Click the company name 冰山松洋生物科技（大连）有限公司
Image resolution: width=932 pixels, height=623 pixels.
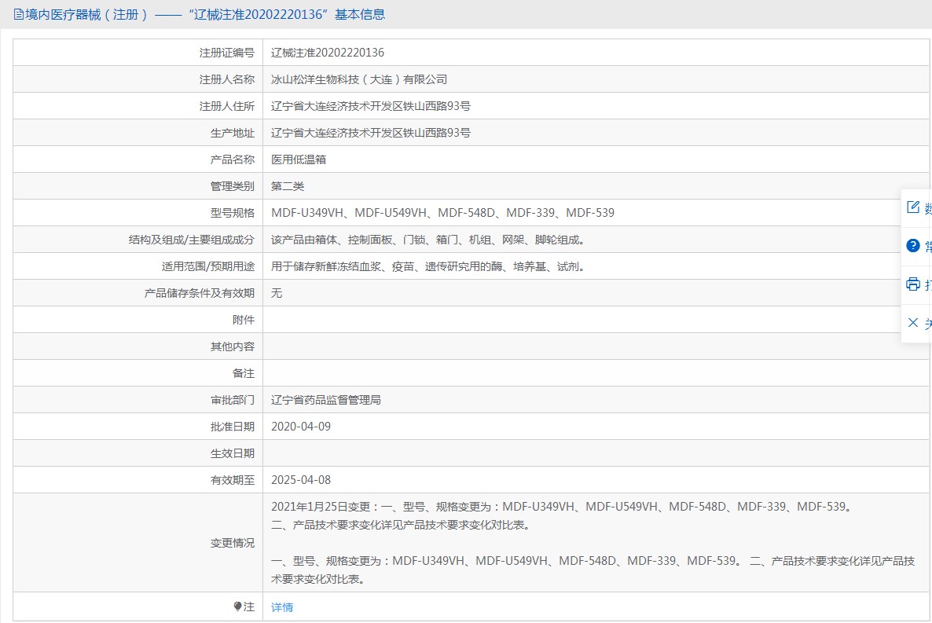359,79
